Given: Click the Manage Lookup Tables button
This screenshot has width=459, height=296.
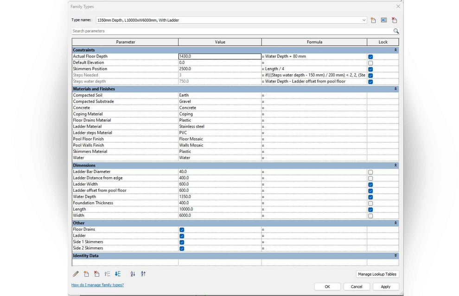Looking at the screenshot, I should click(x=377, y=274).
